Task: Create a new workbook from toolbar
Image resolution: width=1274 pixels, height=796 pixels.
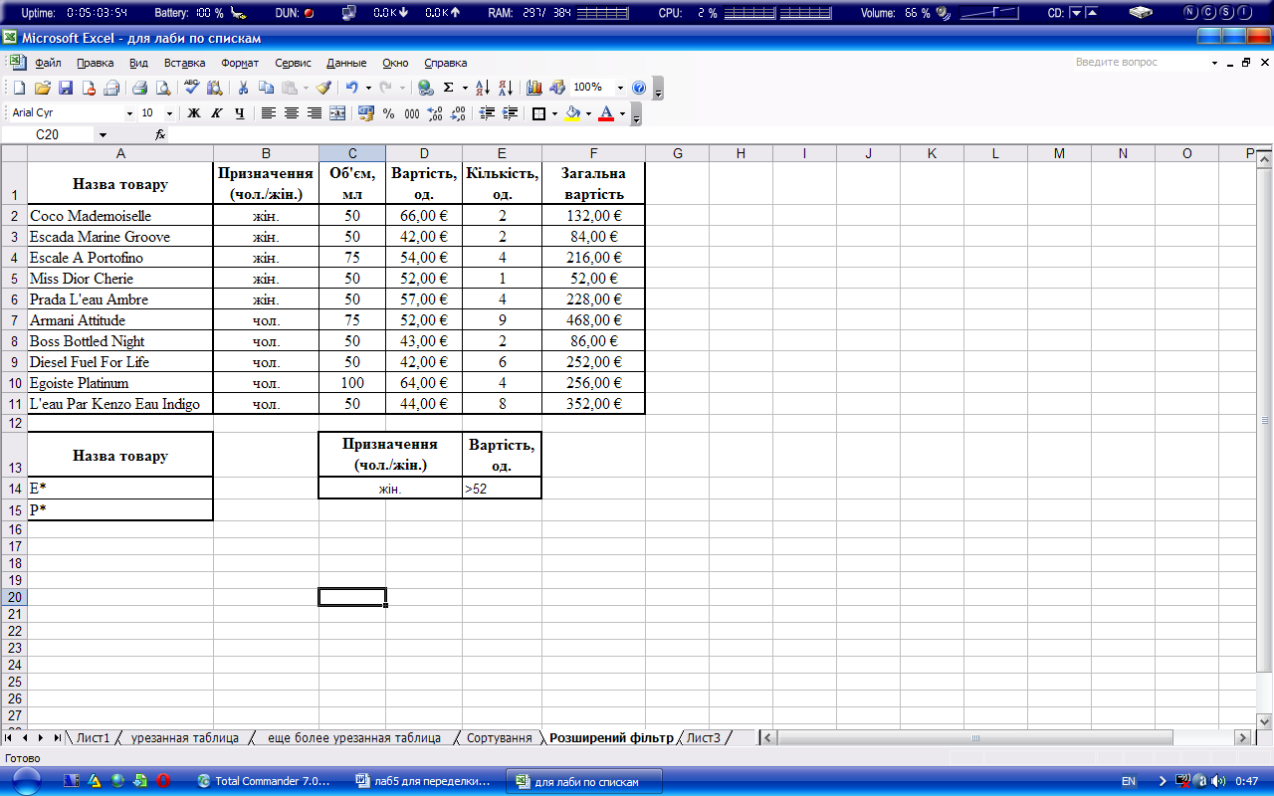Action: coord(19,88)
